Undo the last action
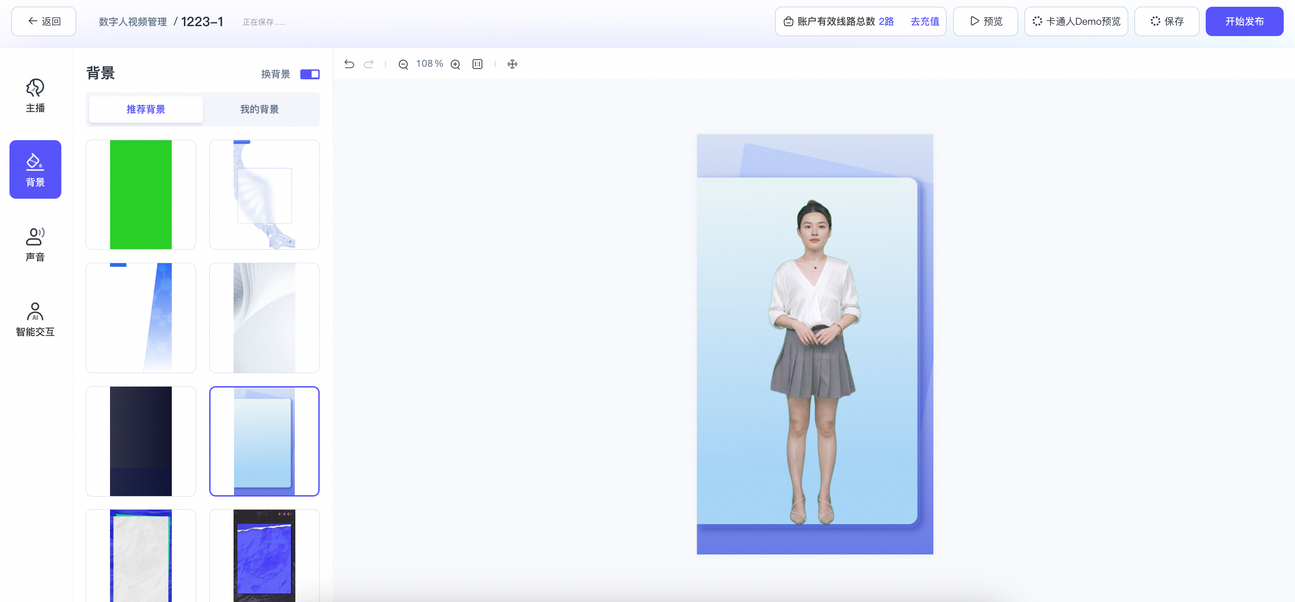The image size is (1295, 602). (349, 64)
